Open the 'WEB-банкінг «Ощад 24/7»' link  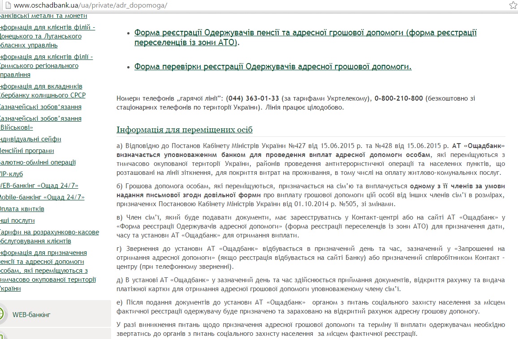pos(39,185)
